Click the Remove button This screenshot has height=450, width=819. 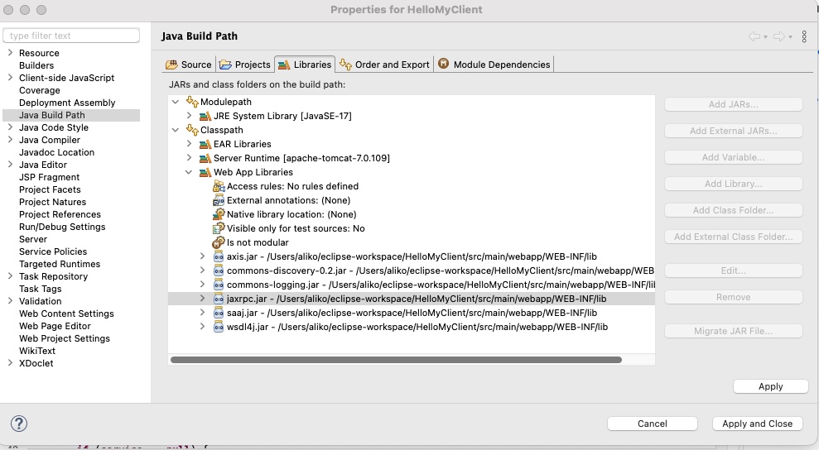tap(734, 297)
